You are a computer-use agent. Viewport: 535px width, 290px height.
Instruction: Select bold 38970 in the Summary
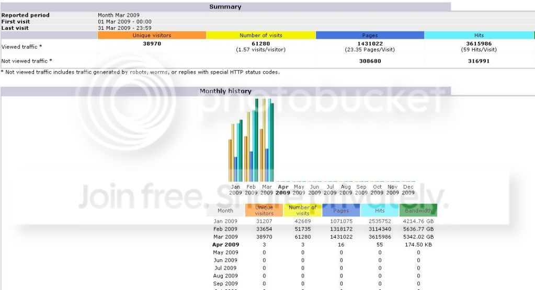coord(152,43)
